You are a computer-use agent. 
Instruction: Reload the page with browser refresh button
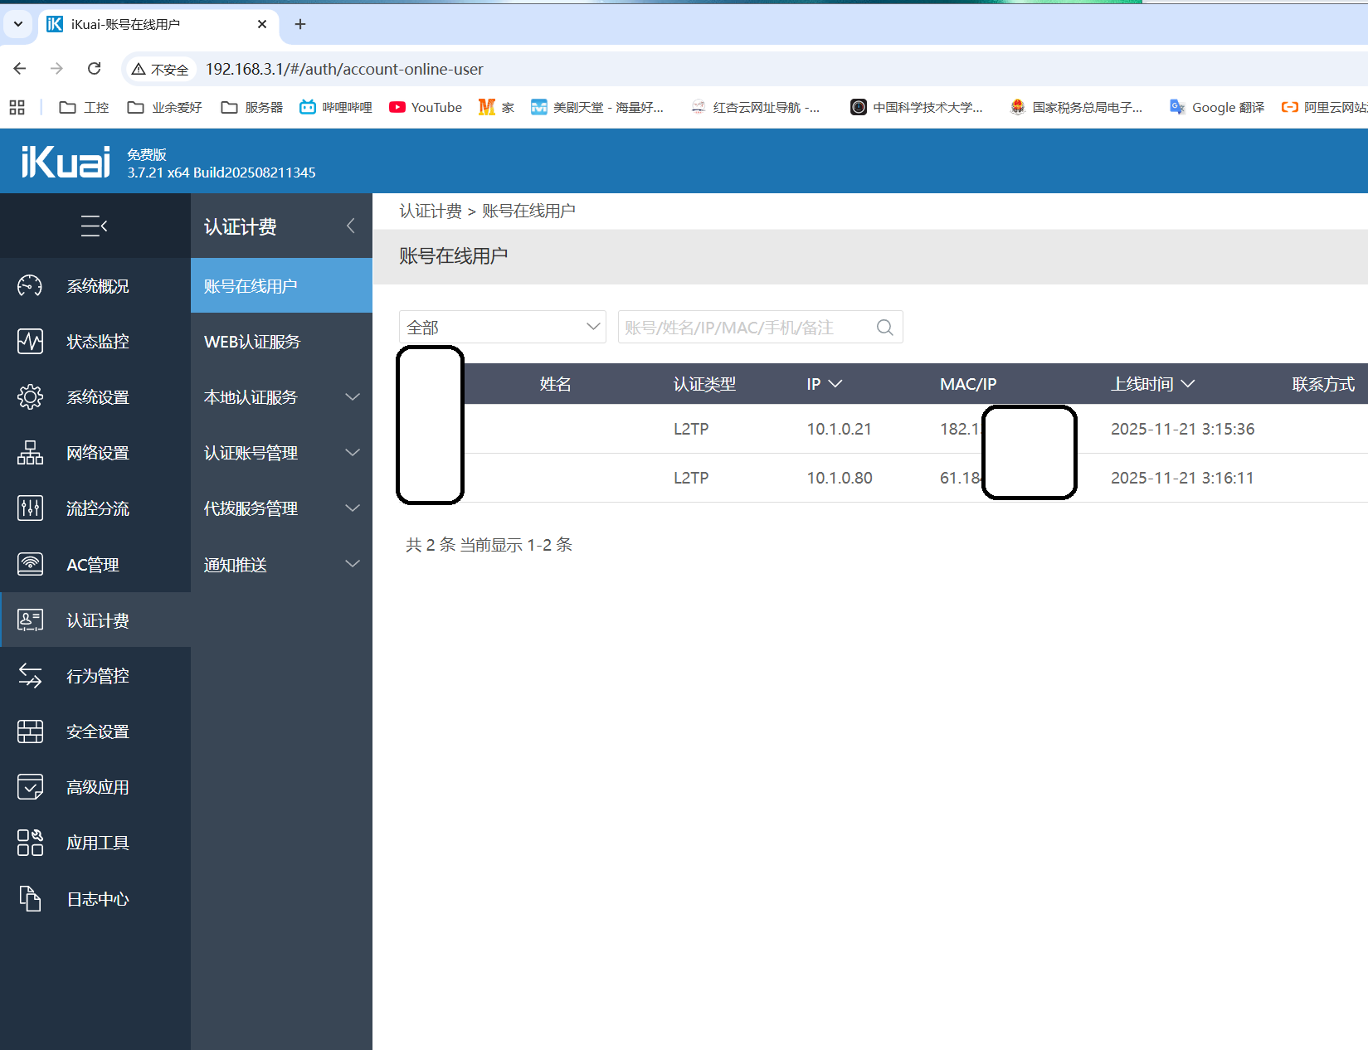click(x=95, y=69)
